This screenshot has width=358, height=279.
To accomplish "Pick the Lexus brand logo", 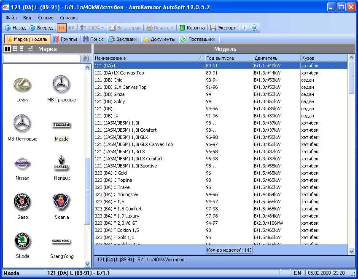I will pos(22,86).
